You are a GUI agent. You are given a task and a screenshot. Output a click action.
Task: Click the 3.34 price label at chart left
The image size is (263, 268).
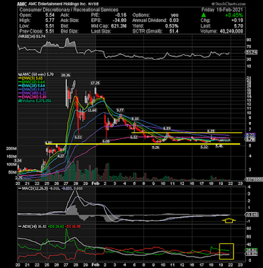tap(17, 160)
